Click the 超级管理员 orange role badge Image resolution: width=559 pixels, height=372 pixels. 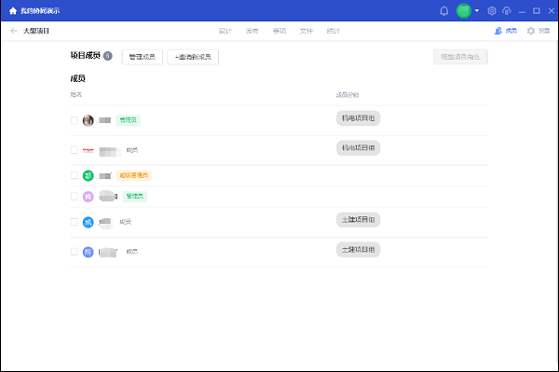133,175
